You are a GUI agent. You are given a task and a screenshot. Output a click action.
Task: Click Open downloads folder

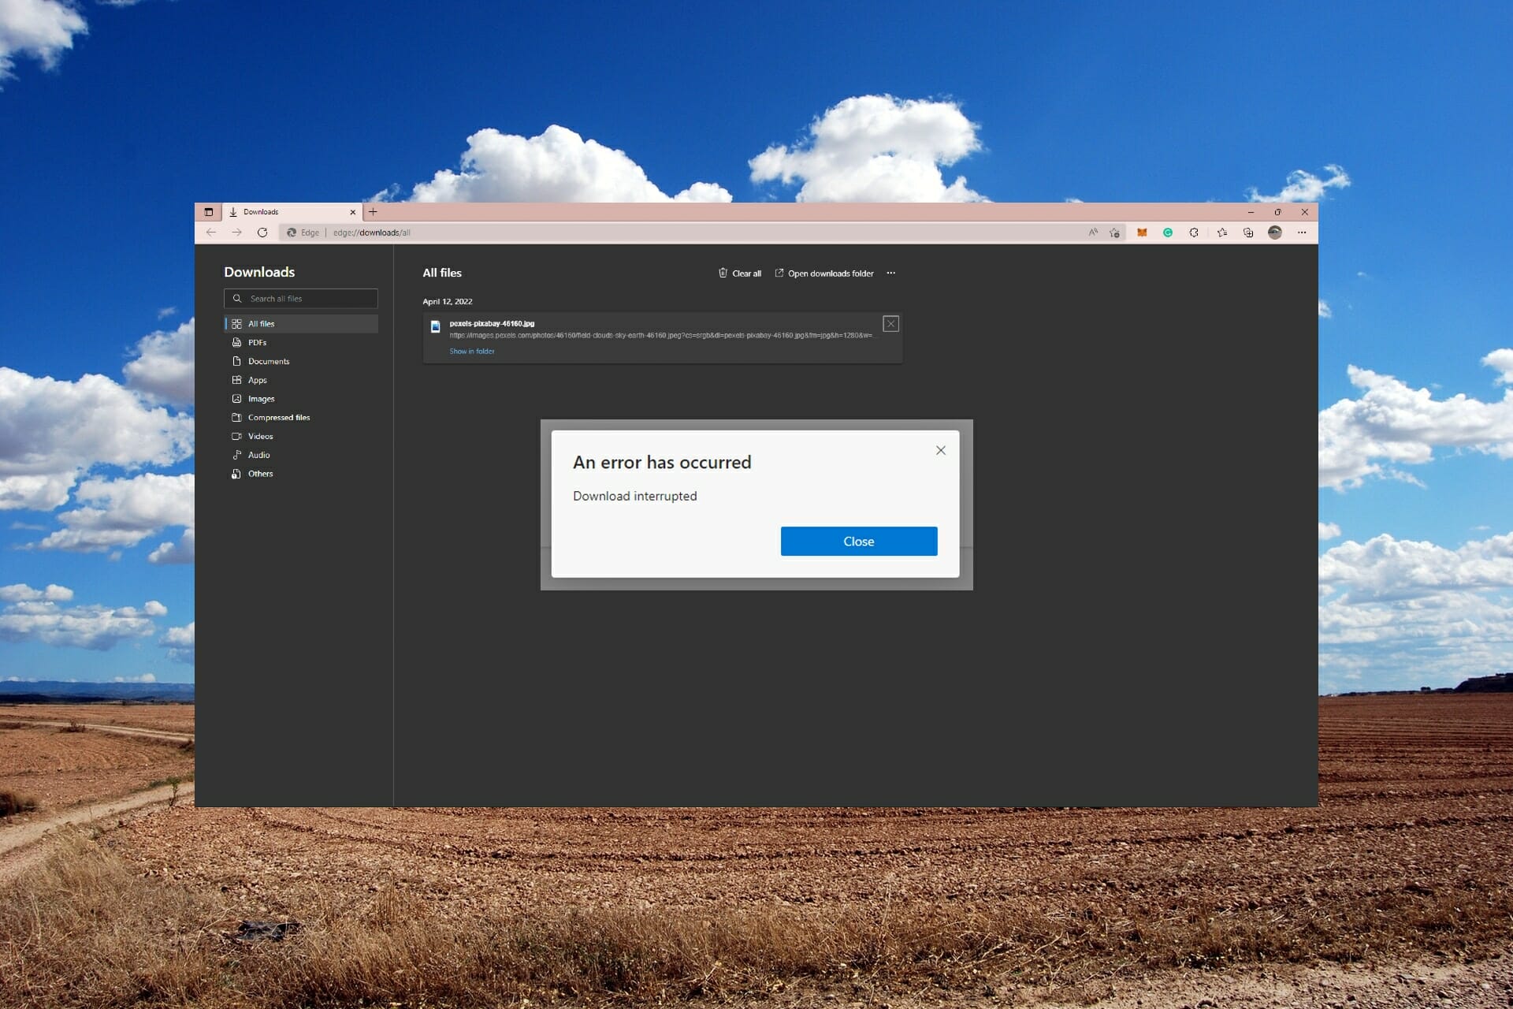point(824,274)
